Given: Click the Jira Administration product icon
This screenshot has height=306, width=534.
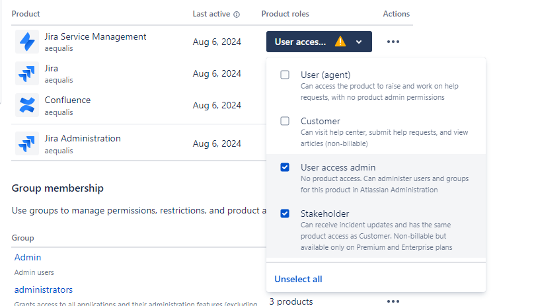Looking at the screenshot, I should tap(27, 143).
